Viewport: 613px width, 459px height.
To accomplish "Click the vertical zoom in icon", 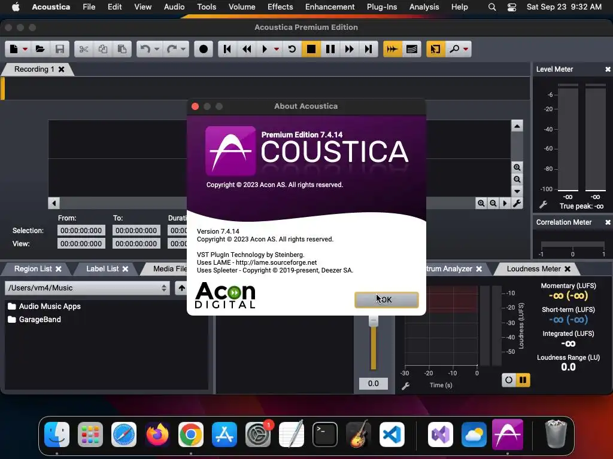I will tap(517, 167).
